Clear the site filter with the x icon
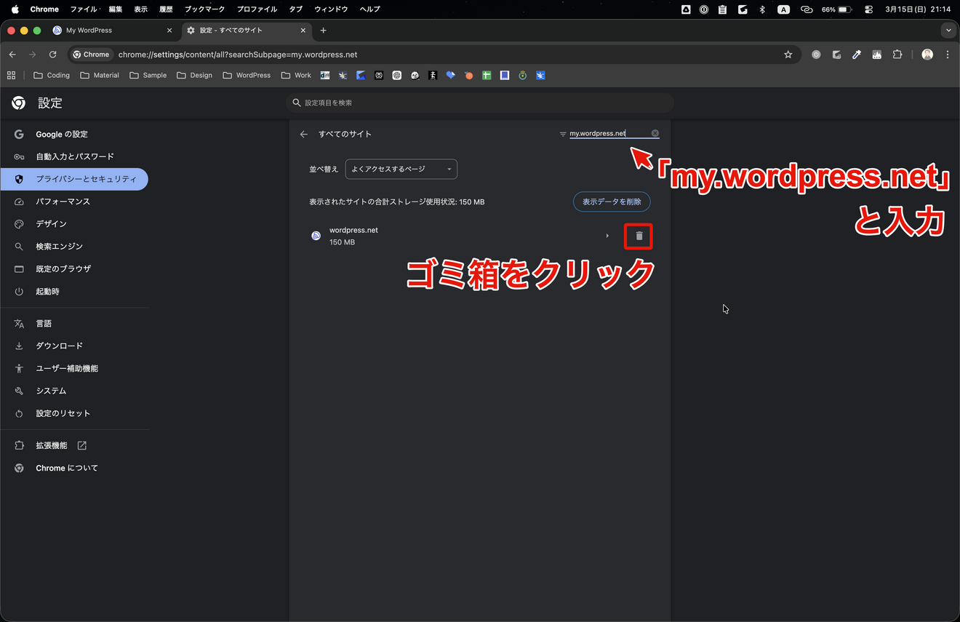 pyautogui.click(x=655, y=133)
